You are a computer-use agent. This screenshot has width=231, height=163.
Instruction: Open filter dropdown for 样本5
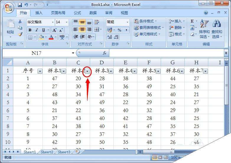coord(158,71)
